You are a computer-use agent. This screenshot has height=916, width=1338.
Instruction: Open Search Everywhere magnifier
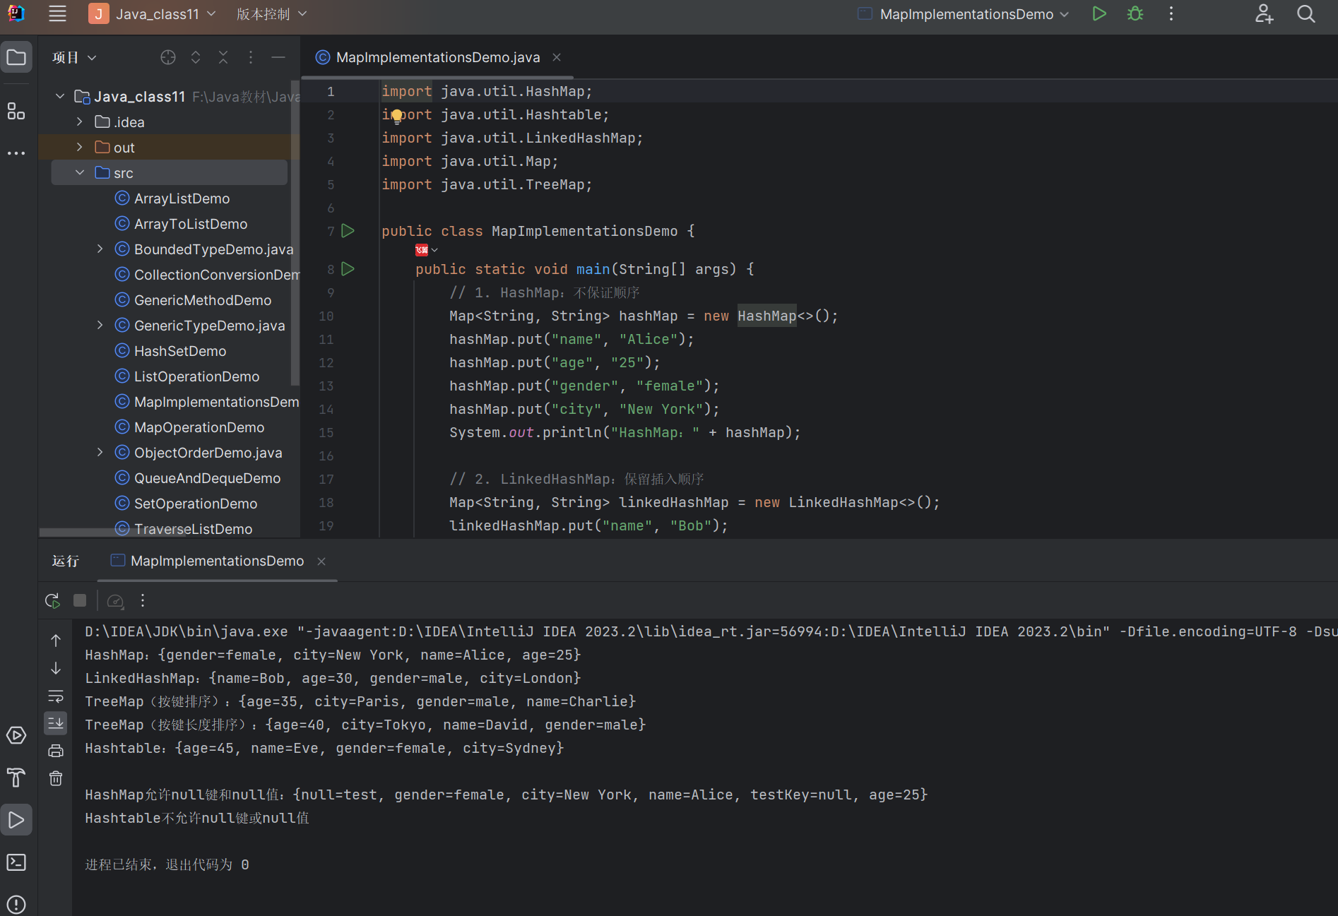point(1306,14)
